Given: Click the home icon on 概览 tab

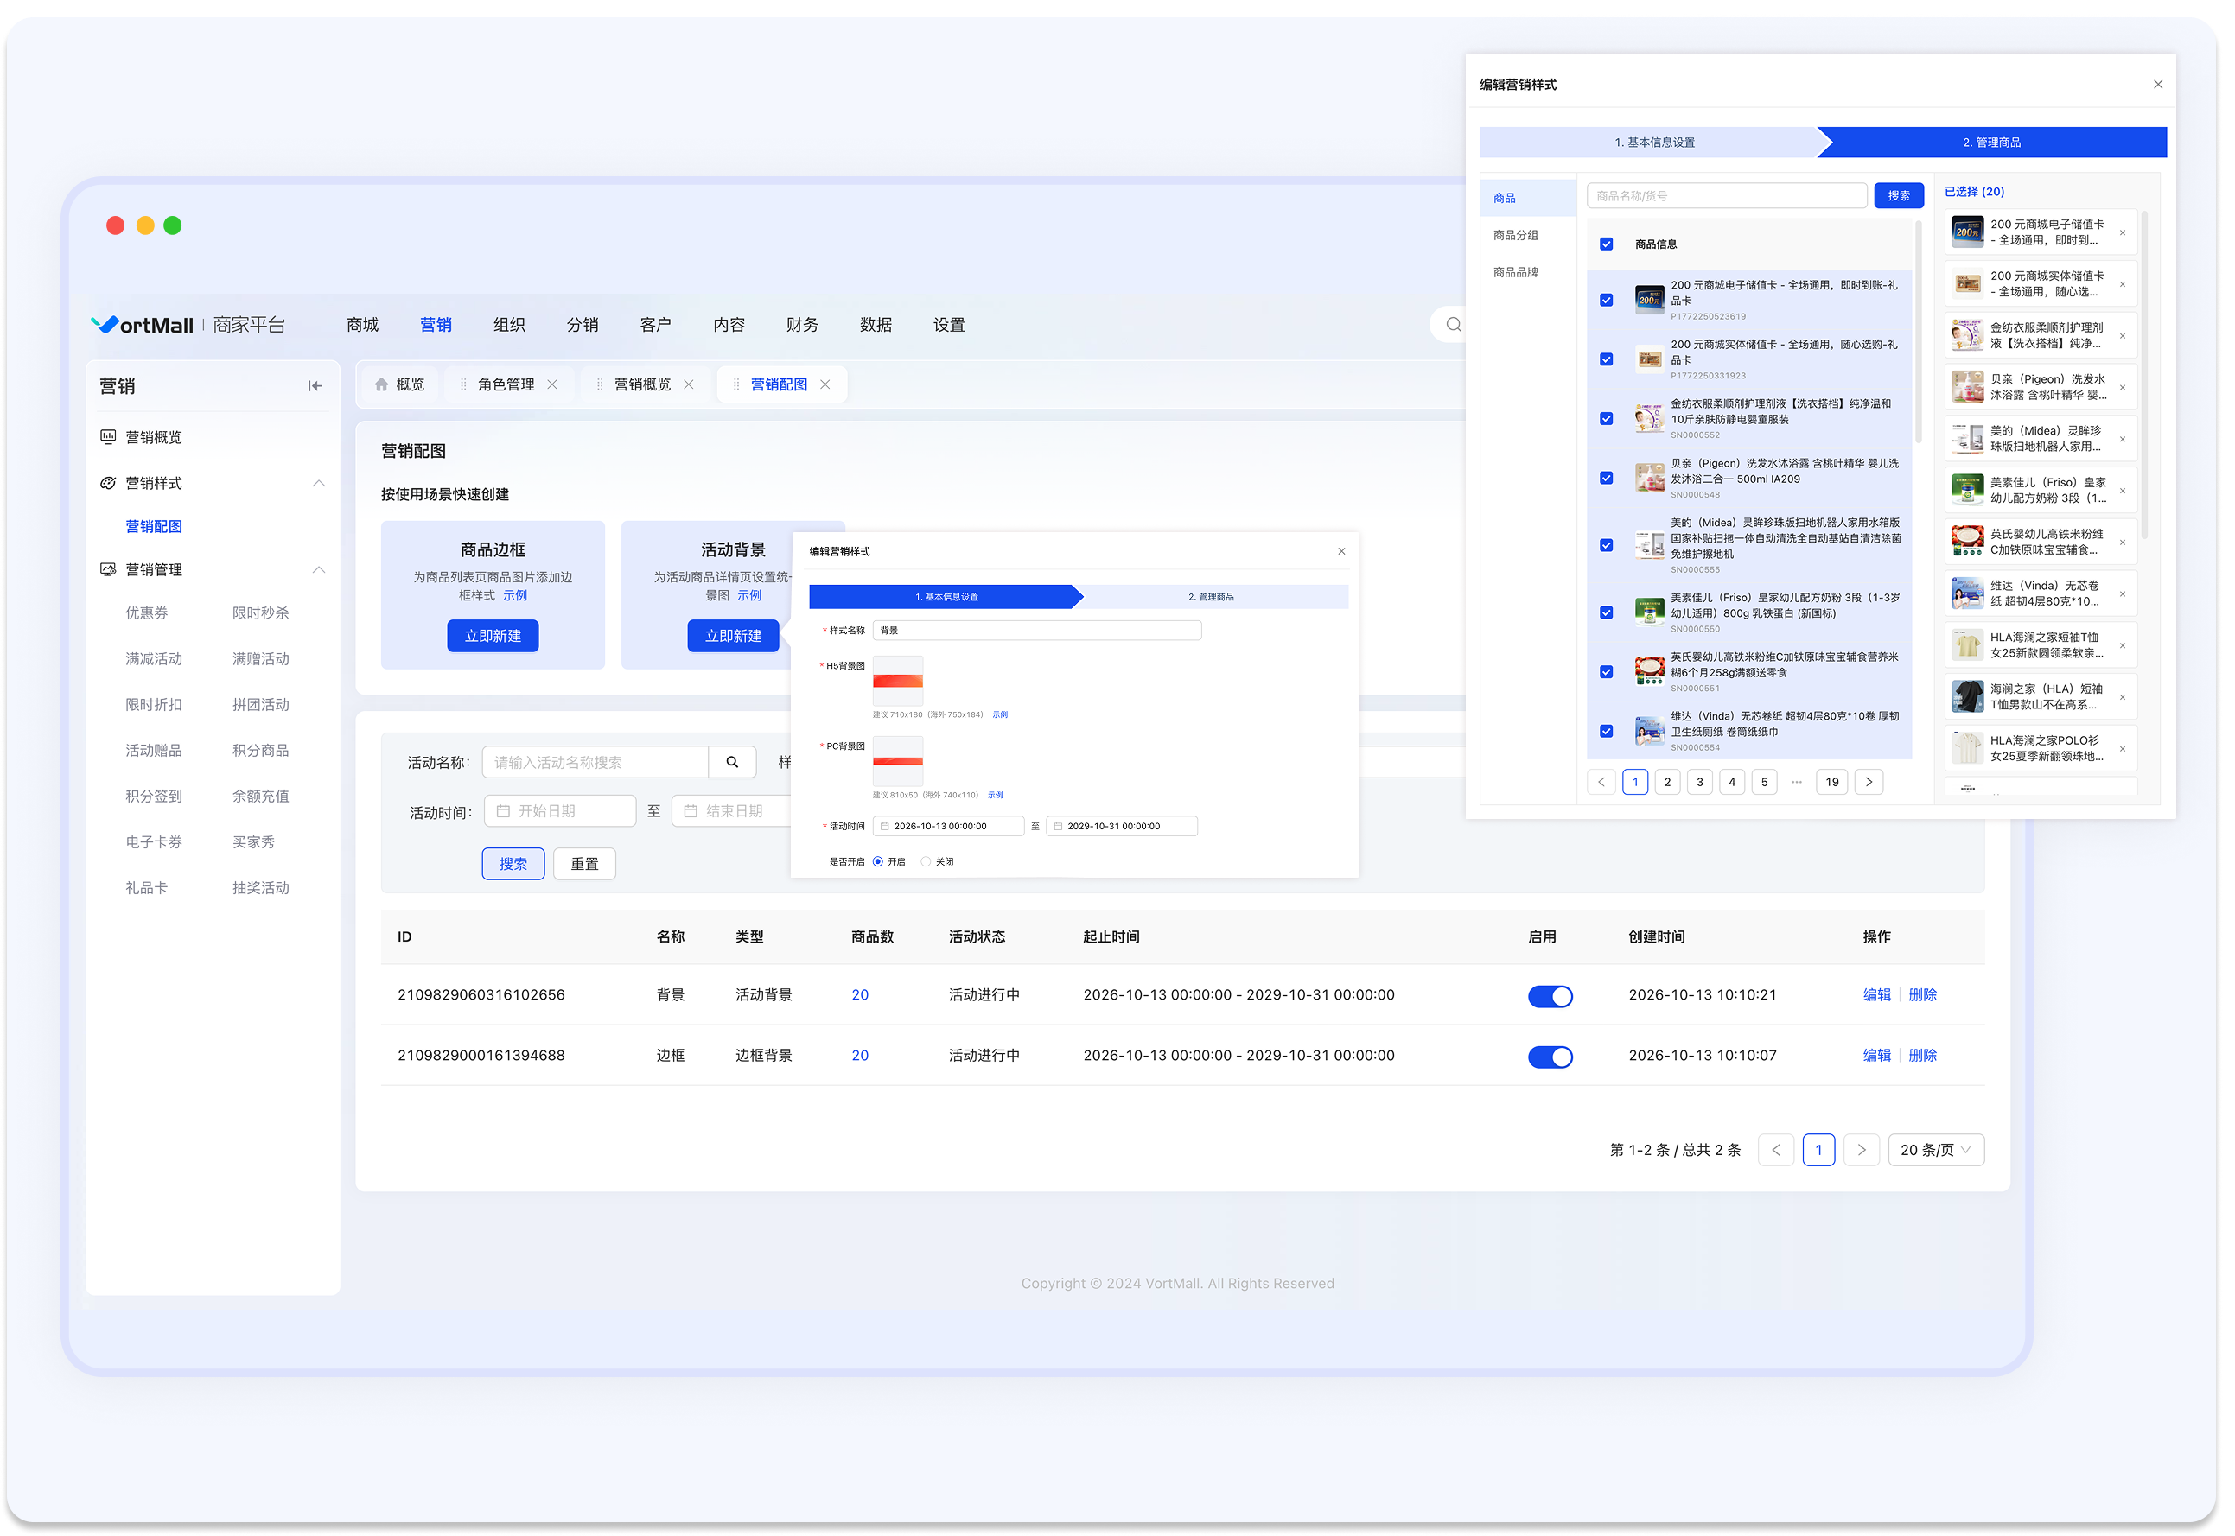Looking at the screenshot, I should pyautogui.click(x=381, y=385).
